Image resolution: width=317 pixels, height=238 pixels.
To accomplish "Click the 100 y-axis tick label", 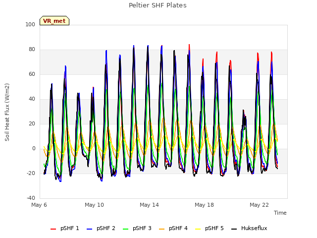I will (x=30, y=24).
